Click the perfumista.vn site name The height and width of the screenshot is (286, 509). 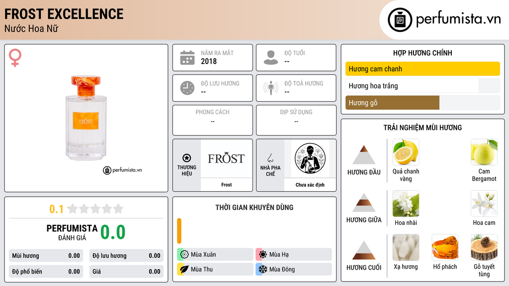coord(458,19)
